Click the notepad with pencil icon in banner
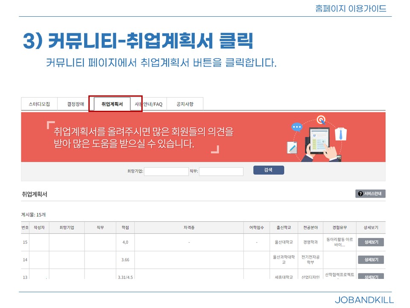The width and height of the screenshot is (410, 308). 293,148
